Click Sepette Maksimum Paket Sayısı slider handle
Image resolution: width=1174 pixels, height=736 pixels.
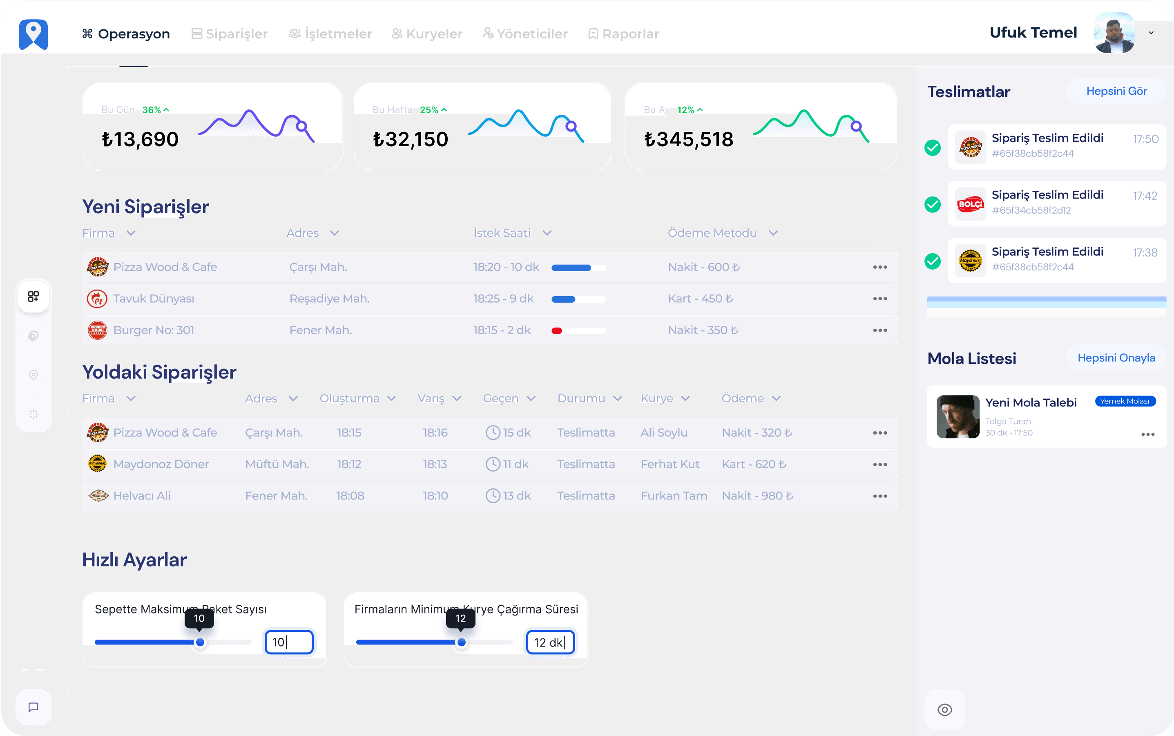tap(200, 642)
